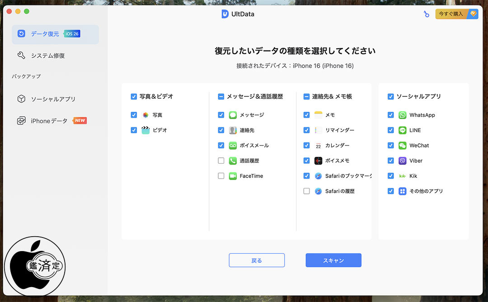Open ソーシャルアプリ backup in the sidebar
The height and width of the screenshot is (302, 488).
click(56, 99)
